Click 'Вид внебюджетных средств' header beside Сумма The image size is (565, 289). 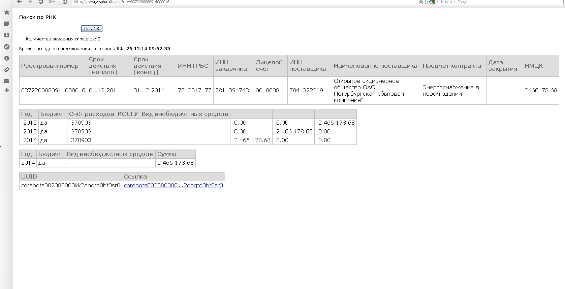pyautogui.click(x=110, y=154)
